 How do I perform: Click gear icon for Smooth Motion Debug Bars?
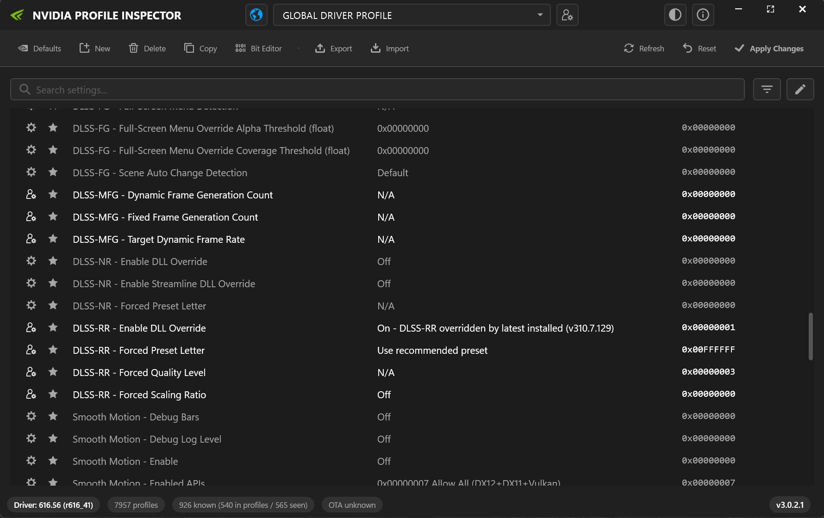(x=31, y=416)
